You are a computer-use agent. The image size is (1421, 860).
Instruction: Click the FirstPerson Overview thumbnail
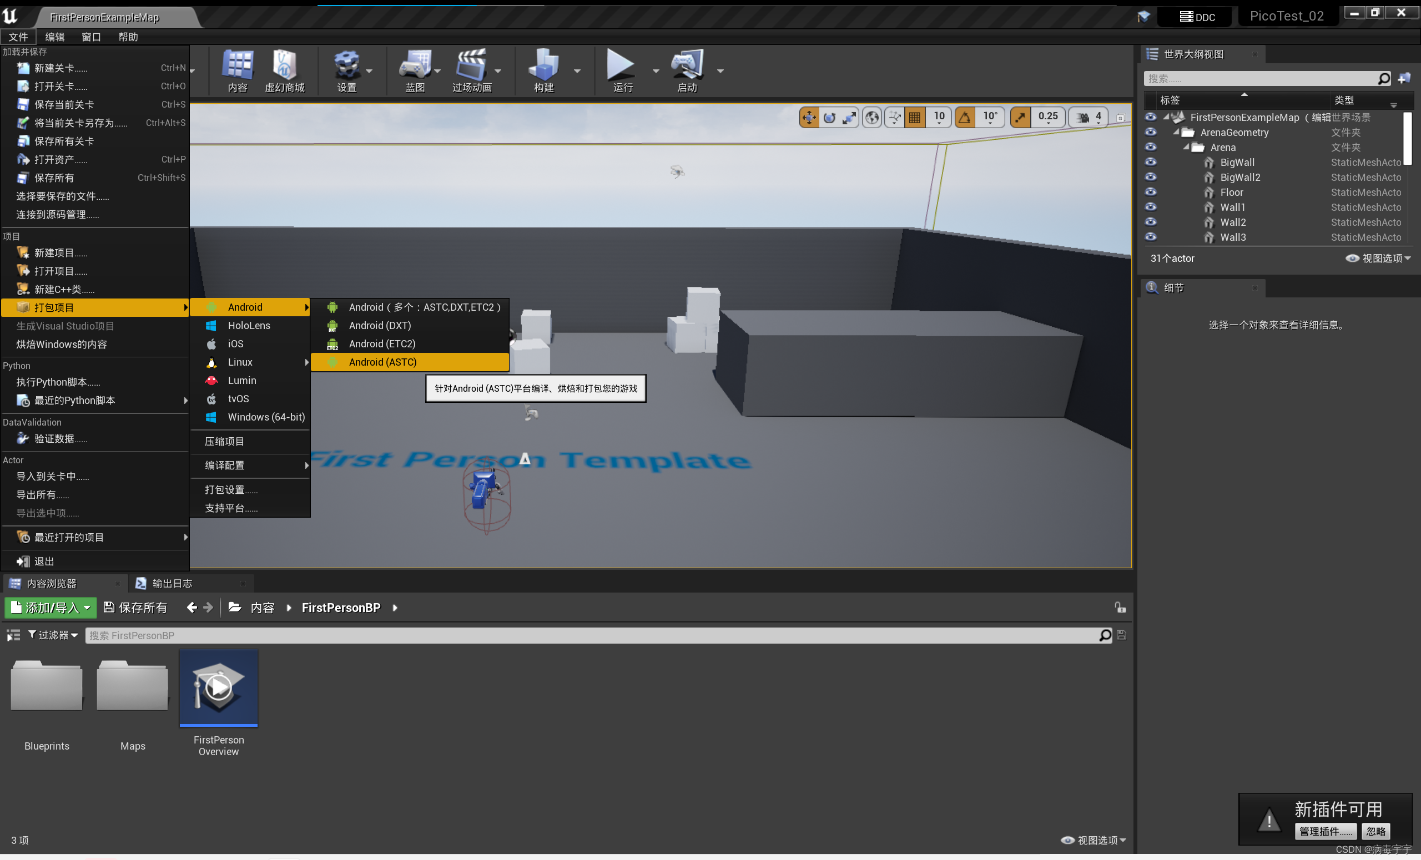click(219, 687)
